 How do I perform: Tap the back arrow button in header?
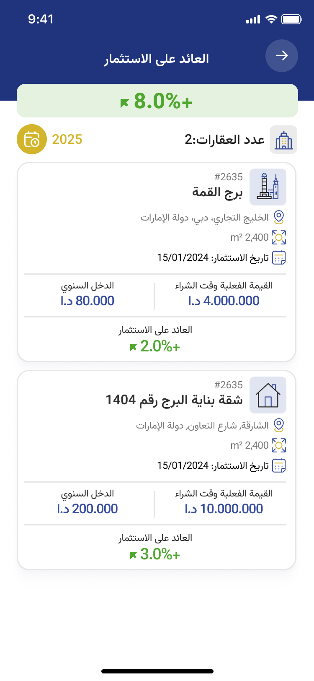point(281,56)
